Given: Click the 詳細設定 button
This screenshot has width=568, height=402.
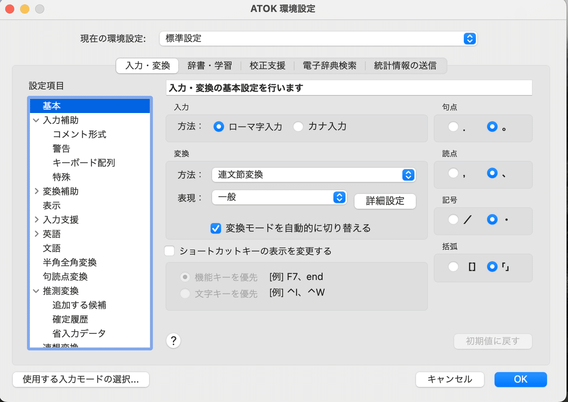Looking at the screenshot, I should point(385,201).
